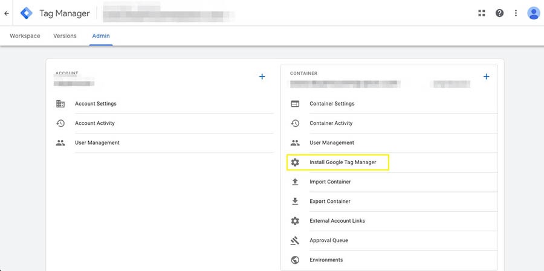
Task: Switch to the Versions tab
Action: tap(65, 36)
